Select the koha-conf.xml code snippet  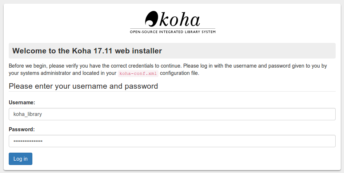tap(138, 73)
